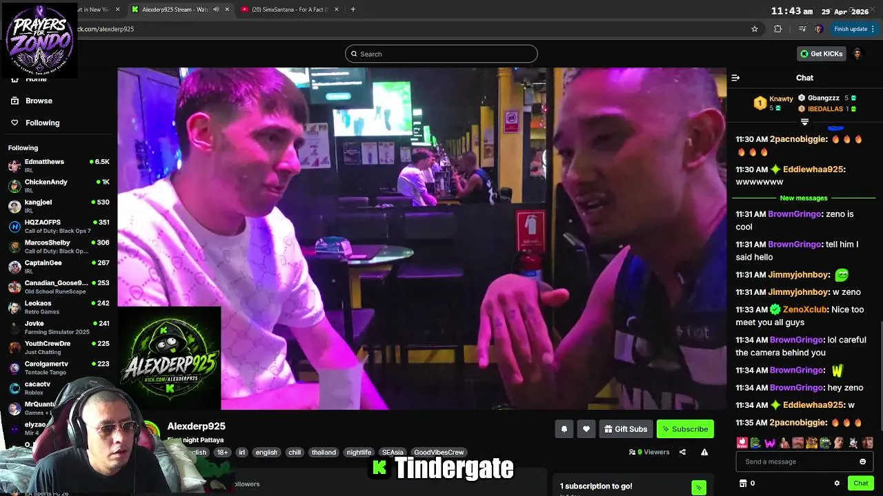The width and height of the screenshot is (883, 496).
Task: Open CaptainGee channel
Action: (x=59, y=266)
